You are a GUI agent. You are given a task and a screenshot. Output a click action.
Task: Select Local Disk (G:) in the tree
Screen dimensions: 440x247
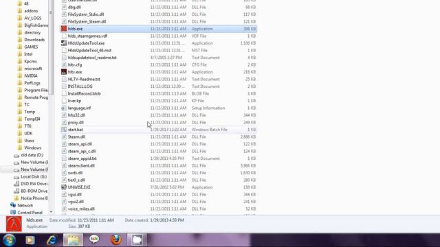click(34, 176)
